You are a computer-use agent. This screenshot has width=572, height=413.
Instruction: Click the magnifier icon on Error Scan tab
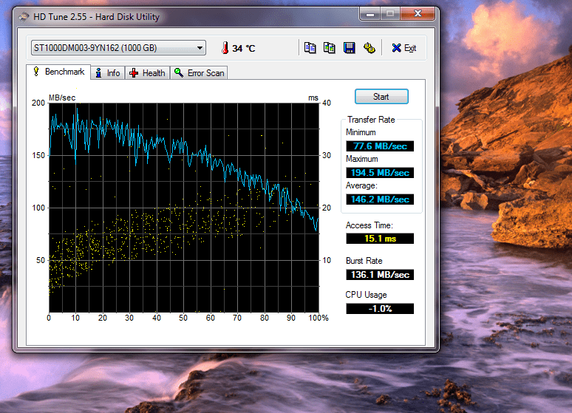[179, 73]
